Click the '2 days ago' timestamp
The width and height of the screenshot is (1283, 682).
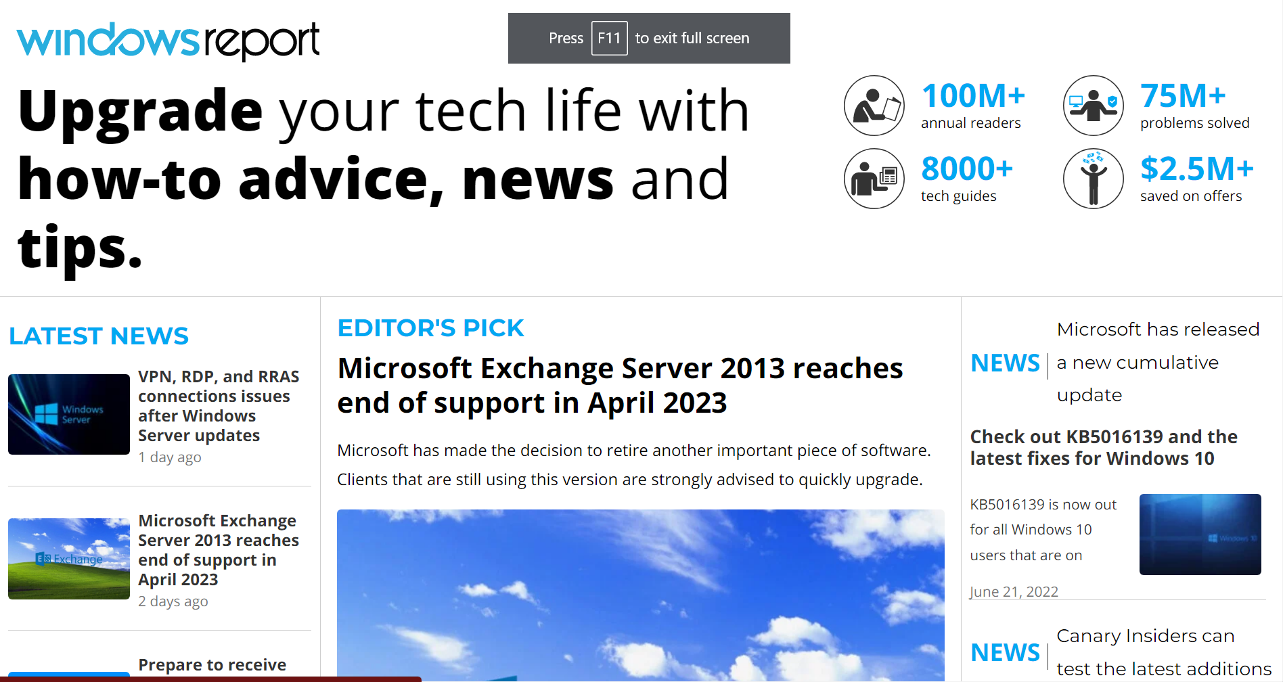pyautogui.click(x=173, y=601)
